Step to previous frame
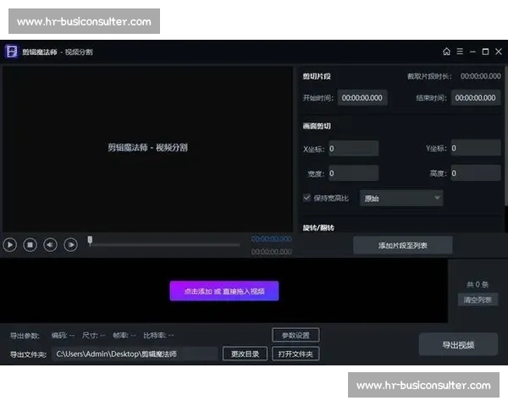Viewport: 508px width, 406px height. point(50,244)
